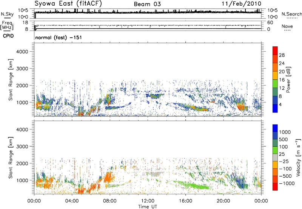
Task: Click the red bottom segment of velocity colorbar
Action: (x=275, y=187)
